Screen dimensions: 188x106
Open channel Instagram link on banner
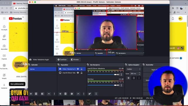pos(178,48)
